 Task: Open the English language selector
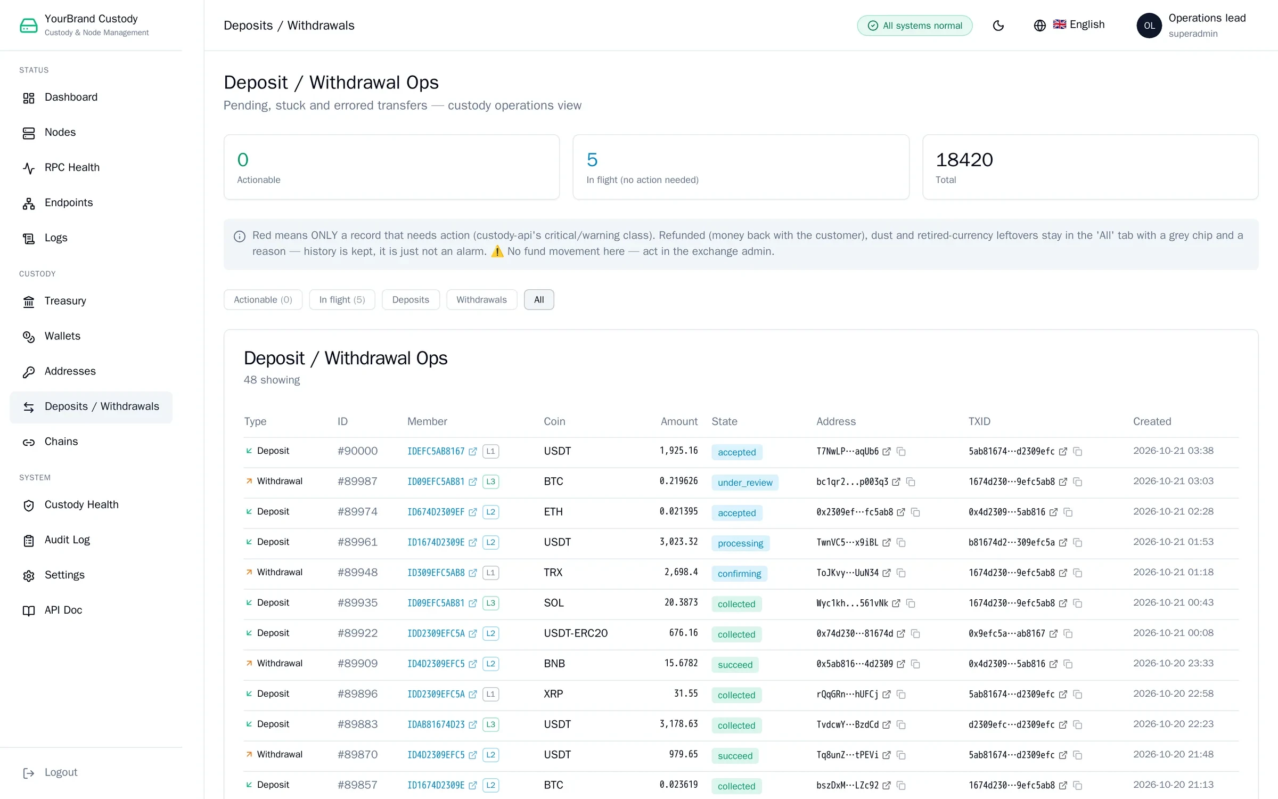pyautogui.click(x=1069, y=25)
